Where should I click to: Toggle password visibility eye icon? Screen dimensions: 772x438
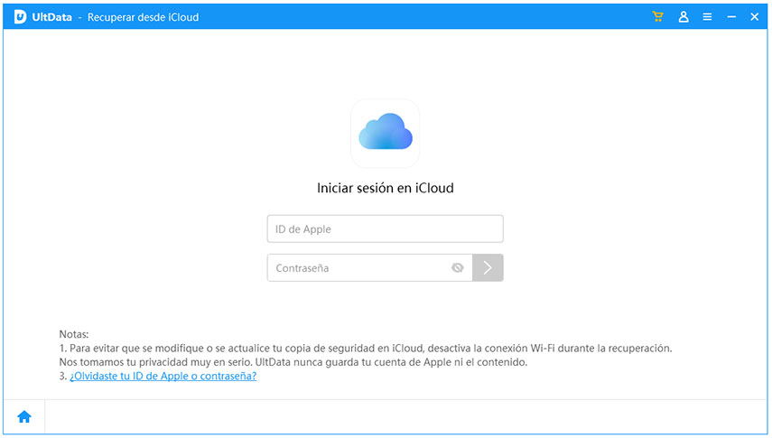[x=458, y=268]
